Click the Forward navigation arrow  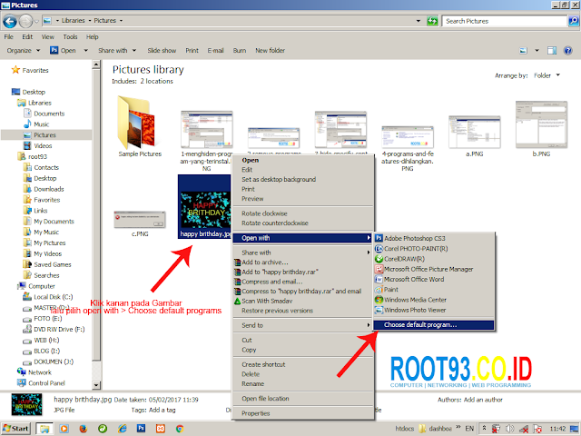coord(25,21)
